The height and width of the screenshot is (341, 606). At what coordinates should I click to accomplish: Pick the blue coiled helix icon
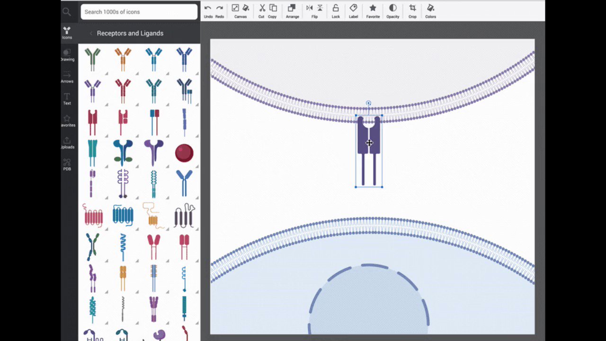[x=123, y=247]
